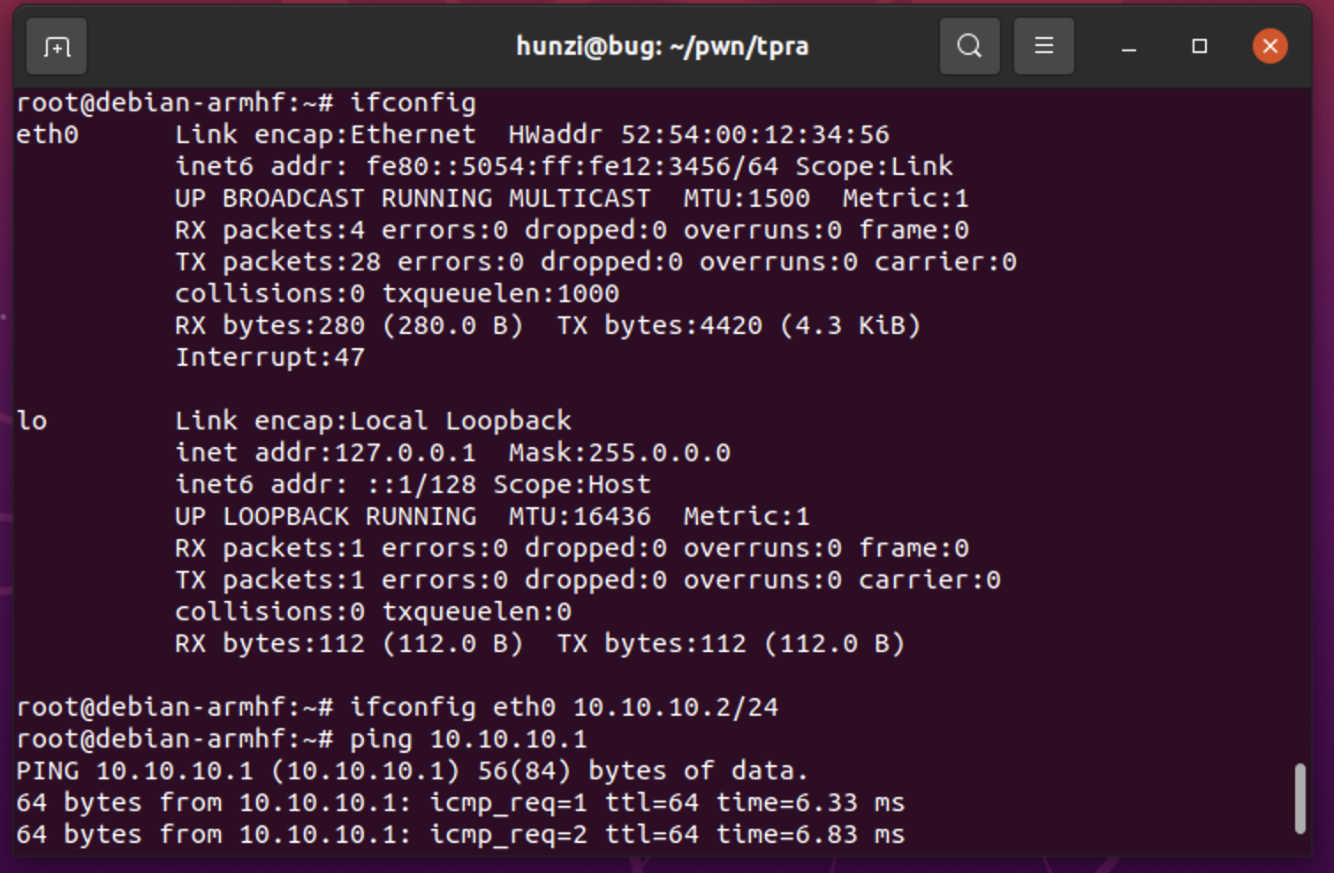This screenshot has height=873, width=1334.
Task: Click the Scope:Host text
Action: click(x=572, y=484)
